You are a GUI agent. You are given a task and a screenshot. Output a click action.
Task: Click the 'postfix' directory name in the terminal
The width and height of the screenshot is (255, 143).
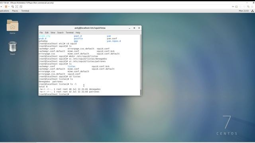click(78, 39)
